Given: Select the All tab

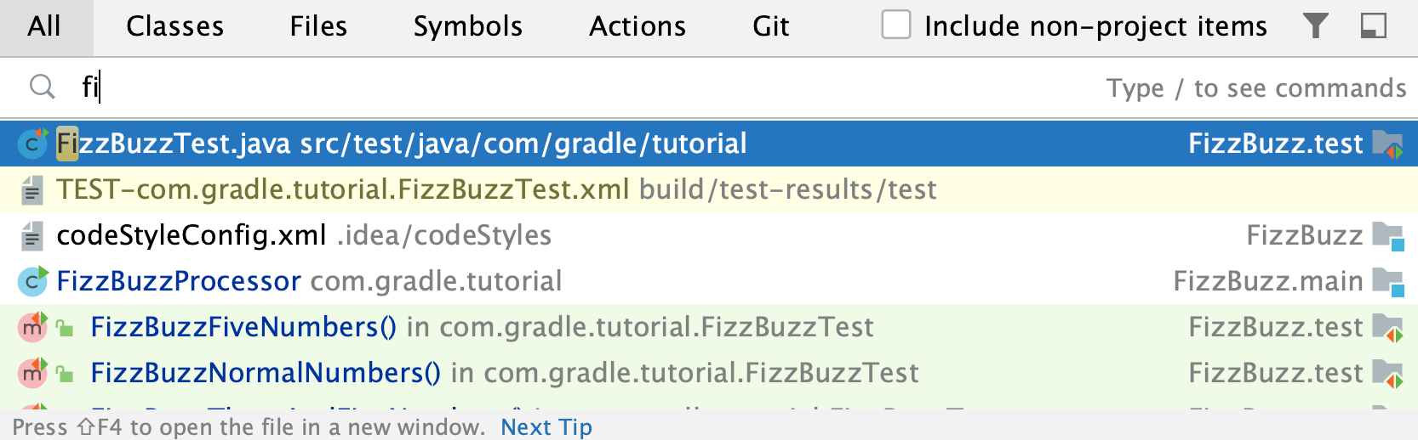Looking at the screenshot, I should coord(44,26).
